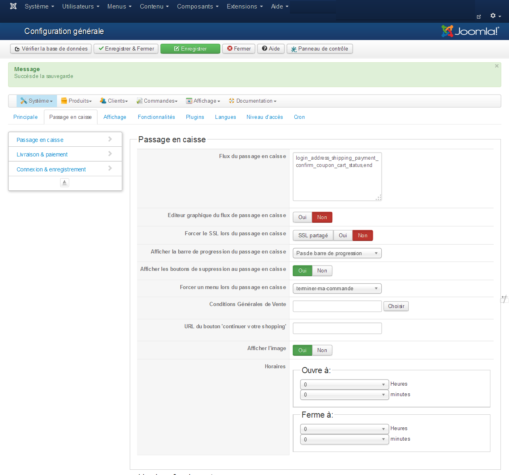Click the Joomla logo icon in top-left corner
Viewport: 509px width, 475px height.
tap(13, 6)
